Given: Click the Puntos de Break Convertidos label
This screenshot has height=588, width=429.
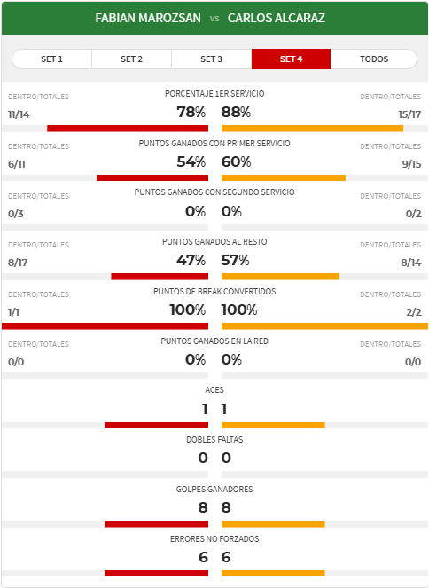Looking at the screenshot, I should (x=214, y=292).
